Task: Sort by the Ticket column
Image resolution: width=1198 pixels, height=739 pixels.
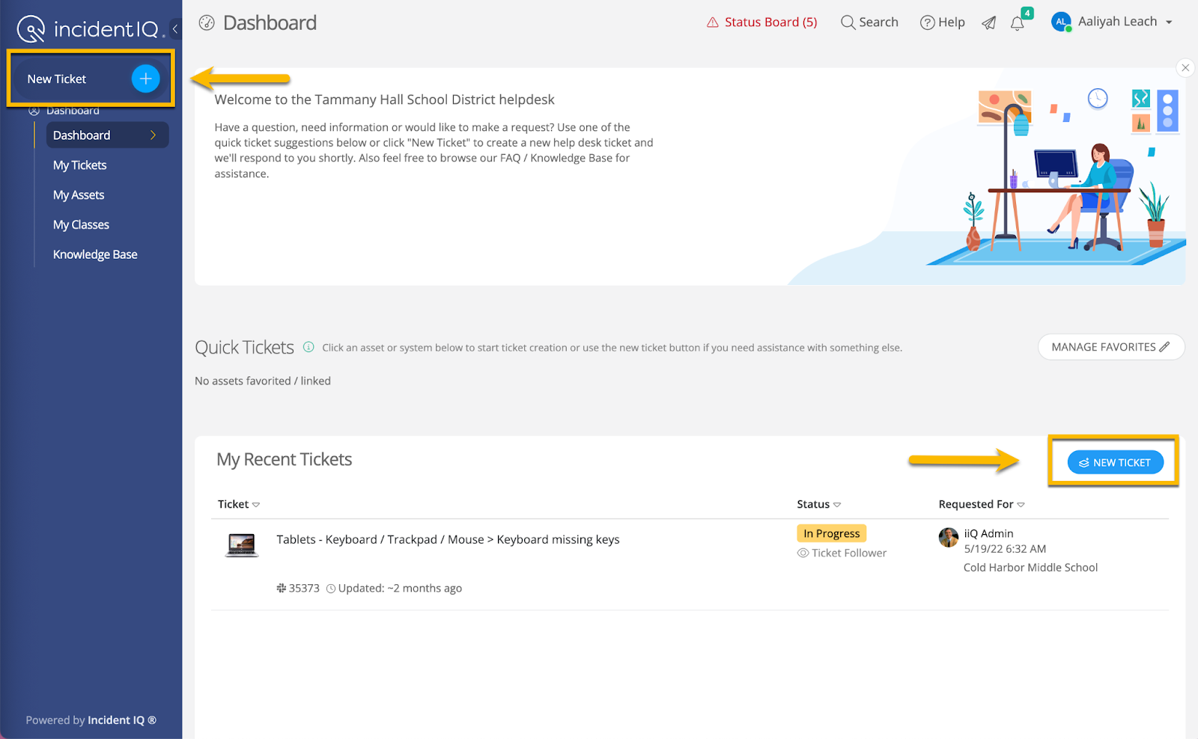Action: tap(238, 504)
